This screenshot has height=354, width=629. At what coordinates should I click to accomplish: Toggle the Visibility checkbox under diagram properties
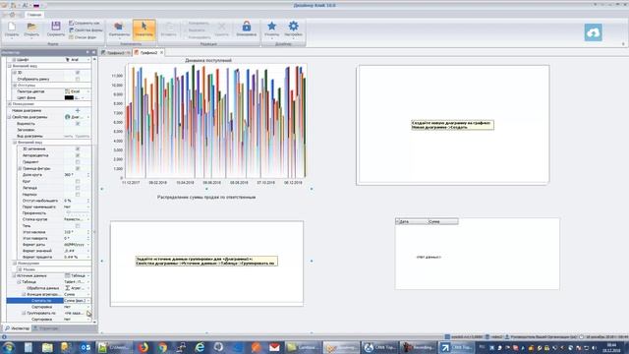[x=78, y=124]
